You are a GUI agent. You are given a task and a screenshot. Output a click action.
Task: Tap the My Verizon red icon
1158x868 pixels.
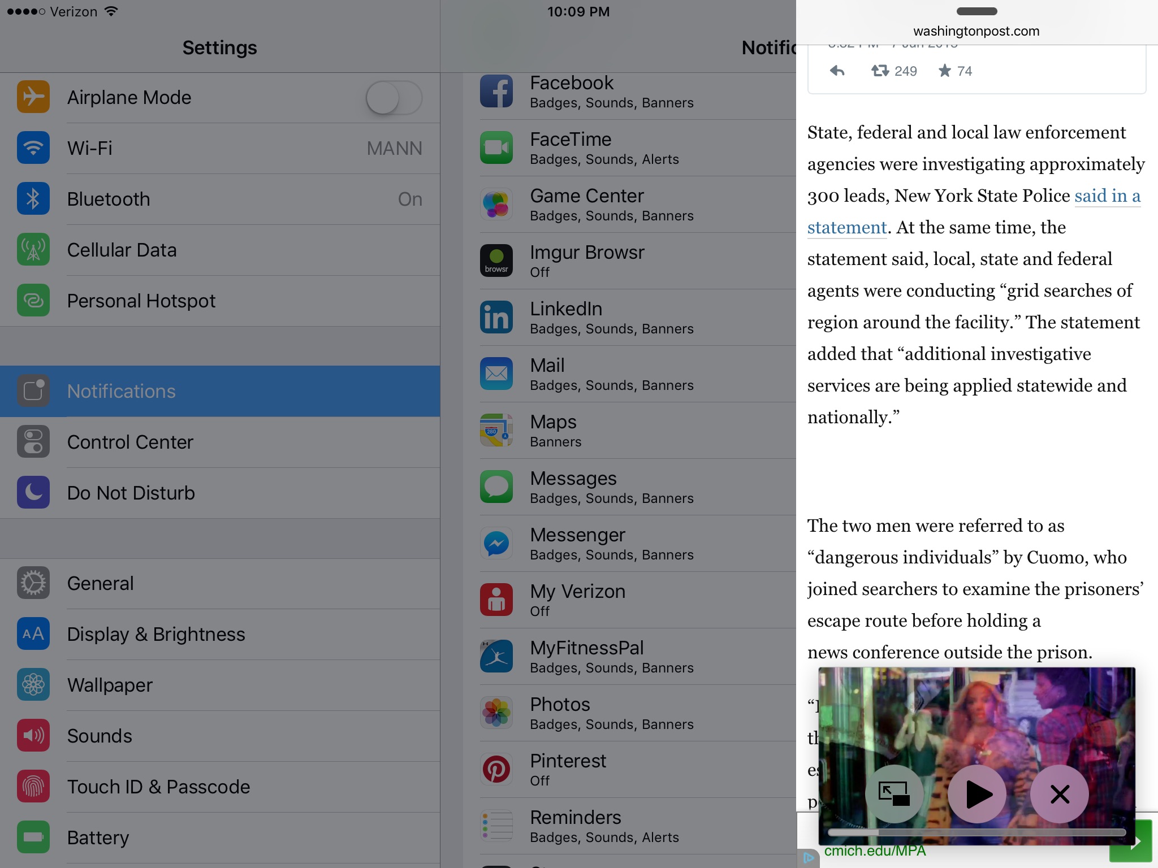point(496,600)
